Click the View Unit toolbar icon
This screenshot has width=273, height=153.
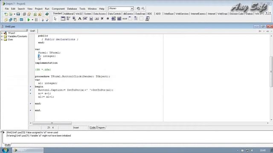tap(6, 20)
